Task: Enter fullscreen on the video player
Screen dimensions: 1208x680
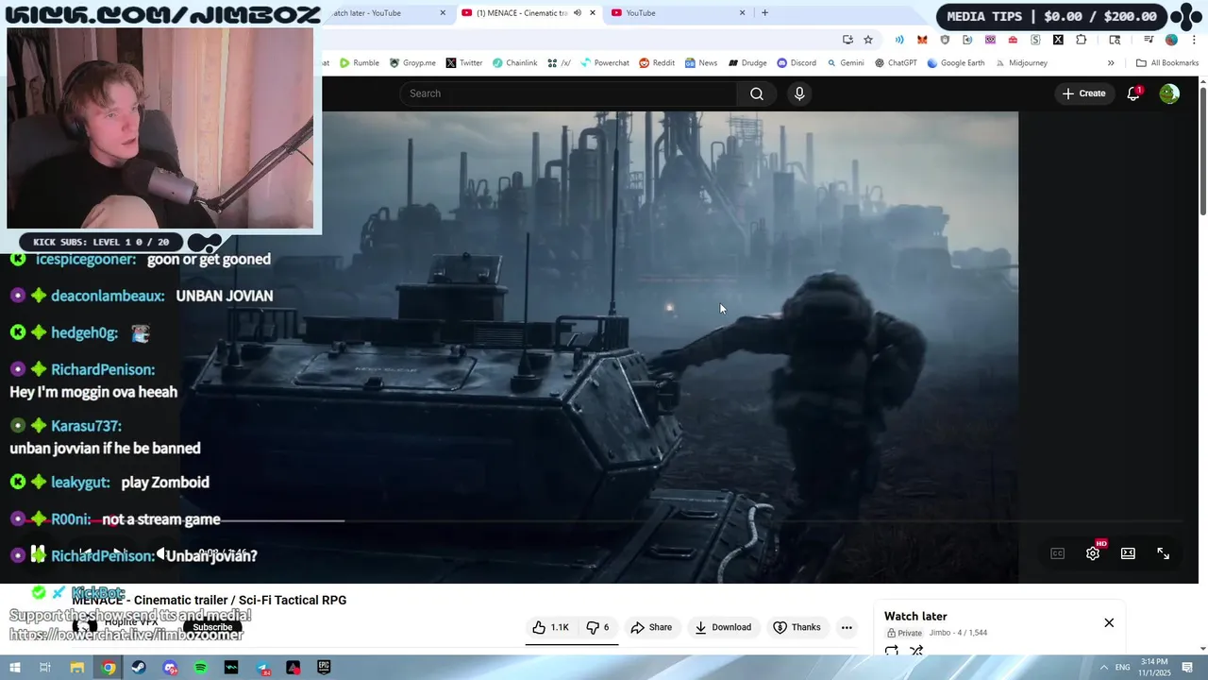Action: click(1164, 553)
